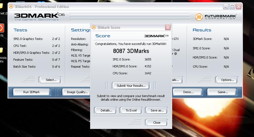Click SM2.0 Graphics Tests row
The width and height of the screenshot is (254, 137).
37,39
